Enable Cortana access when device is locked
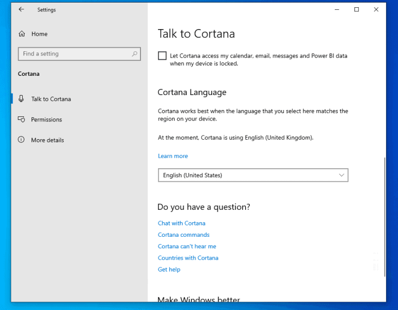This screenshot has width=398, height=310. coord(162,56)
